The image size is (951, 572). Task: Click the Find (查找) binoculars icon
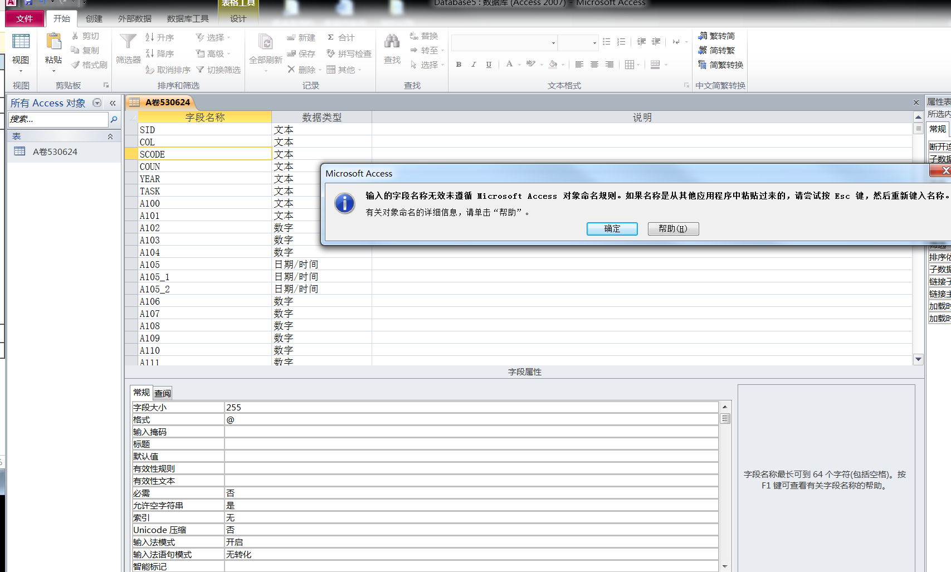392,41
